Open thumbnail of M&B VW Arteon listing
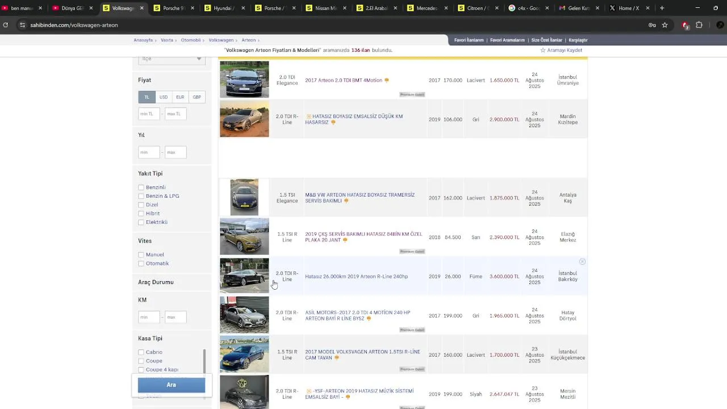The height and width of the screenshot is (409, 727). (x=244, y=198)
